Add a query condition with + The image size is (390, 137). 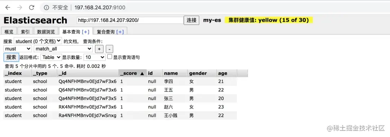click(x=99, y=49)
